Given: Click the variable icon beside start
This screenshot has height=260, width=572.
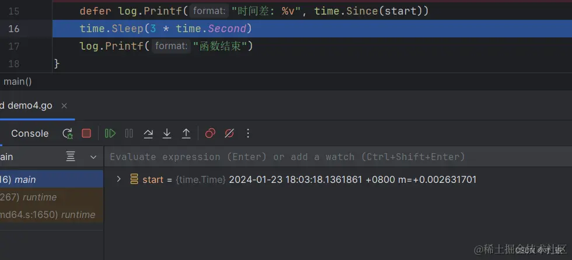Looking at the screenshot, I should click(134, 179).
